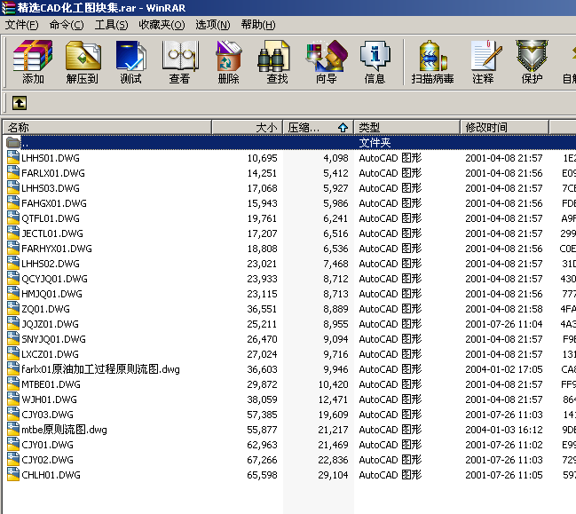
Task: Click the 保护 (Protect) shield icon
Action: click(x=532, y=62)
